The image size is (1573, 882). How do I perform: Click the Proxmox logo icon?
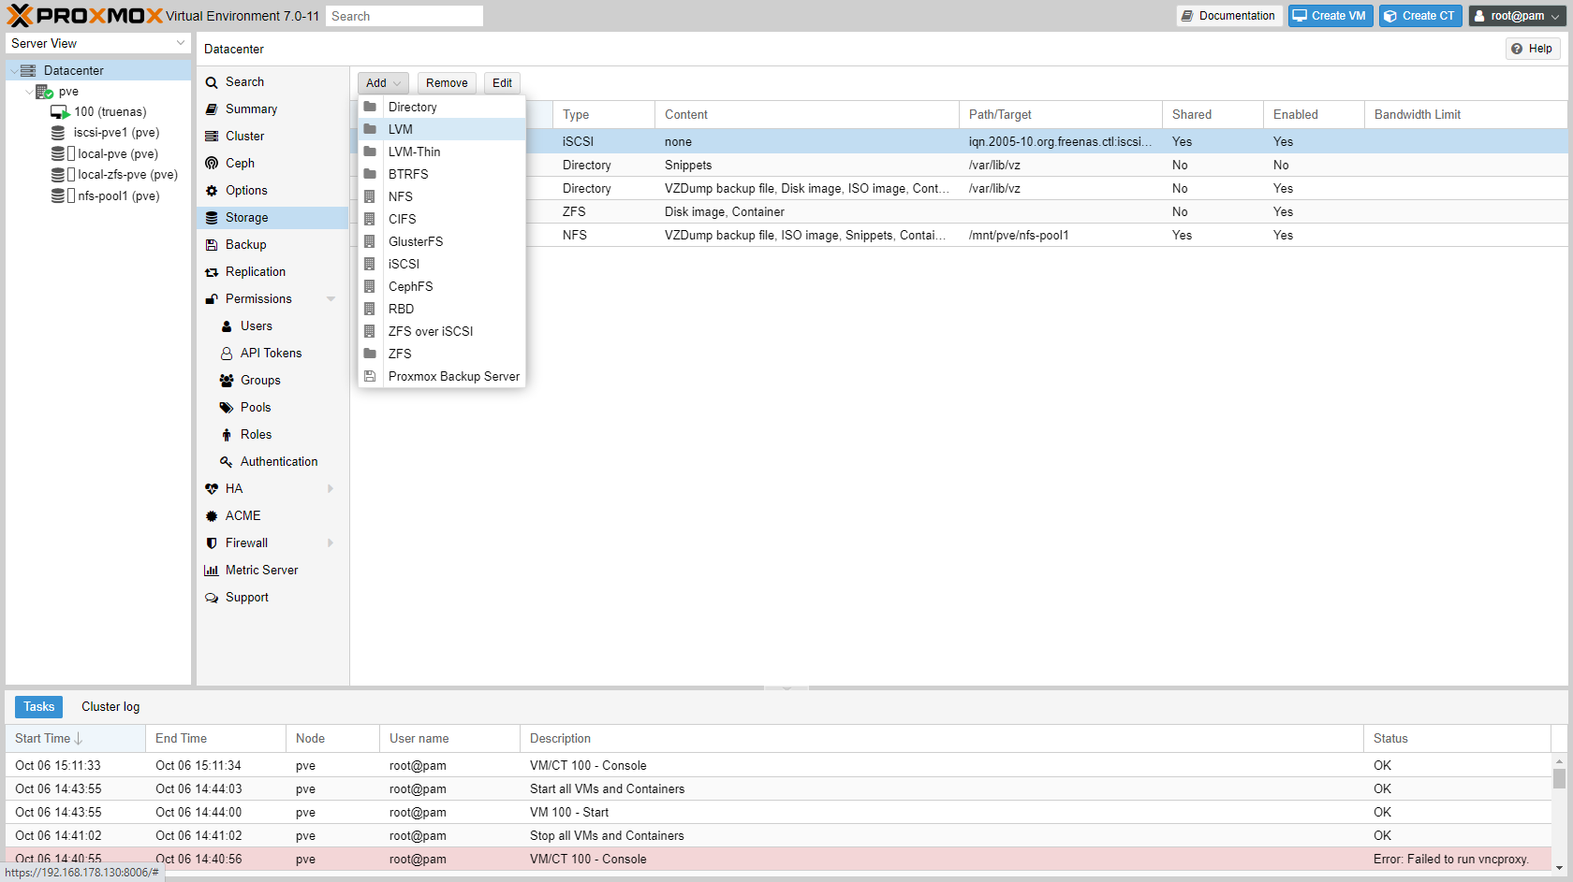coord(20,15)
